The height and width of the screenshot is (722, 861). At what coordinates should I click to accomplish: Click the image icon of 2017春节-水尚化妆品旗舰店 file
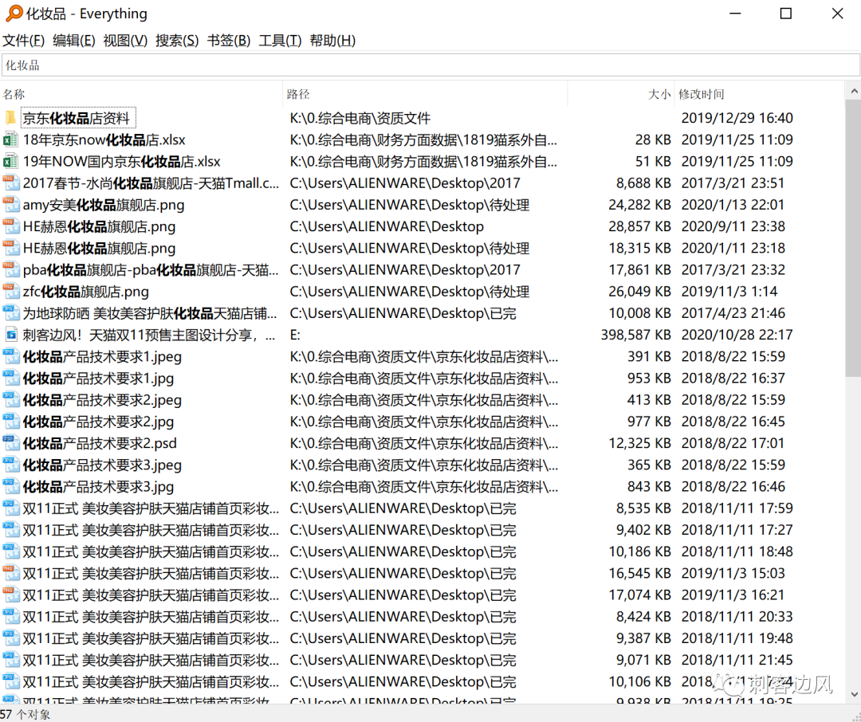[10, 182]
